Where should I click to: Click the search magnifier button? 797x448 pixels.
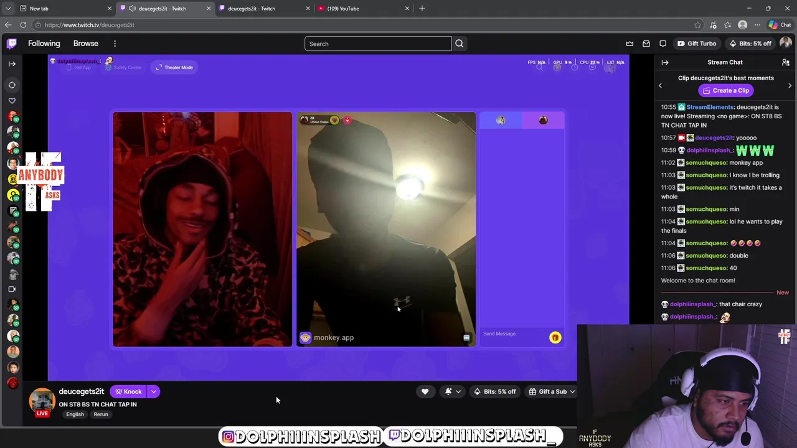[x=460, y=44]
